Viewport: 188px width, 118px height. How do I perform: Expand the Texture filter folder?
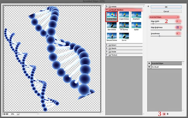tap(107, 55)
